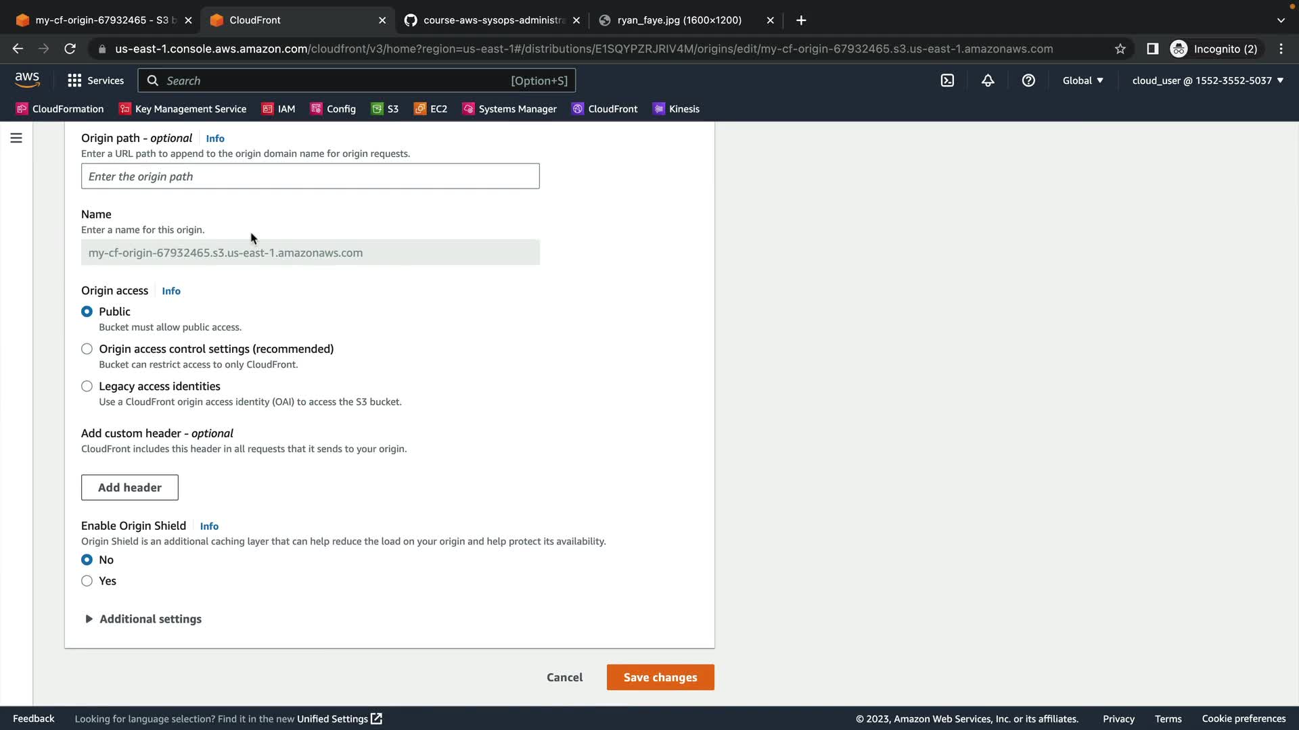Open the notifications bell
This screenshot has width=1299, height=730.
click(x=988, y=80)
